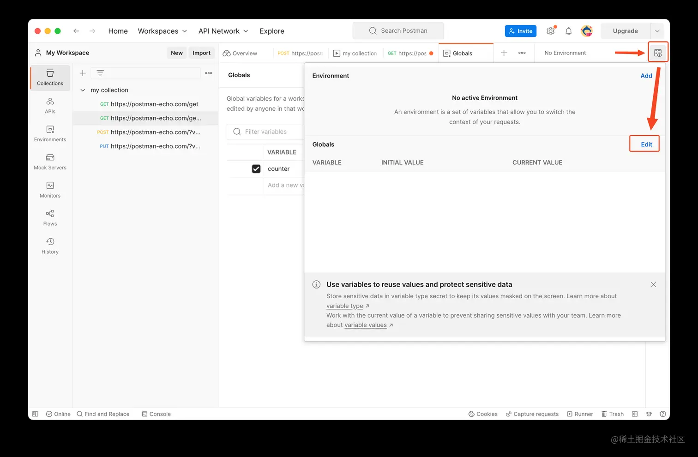Screen dimensions: 698x457
Task: Create new collection with plus icon
Action: coord(83,73)
